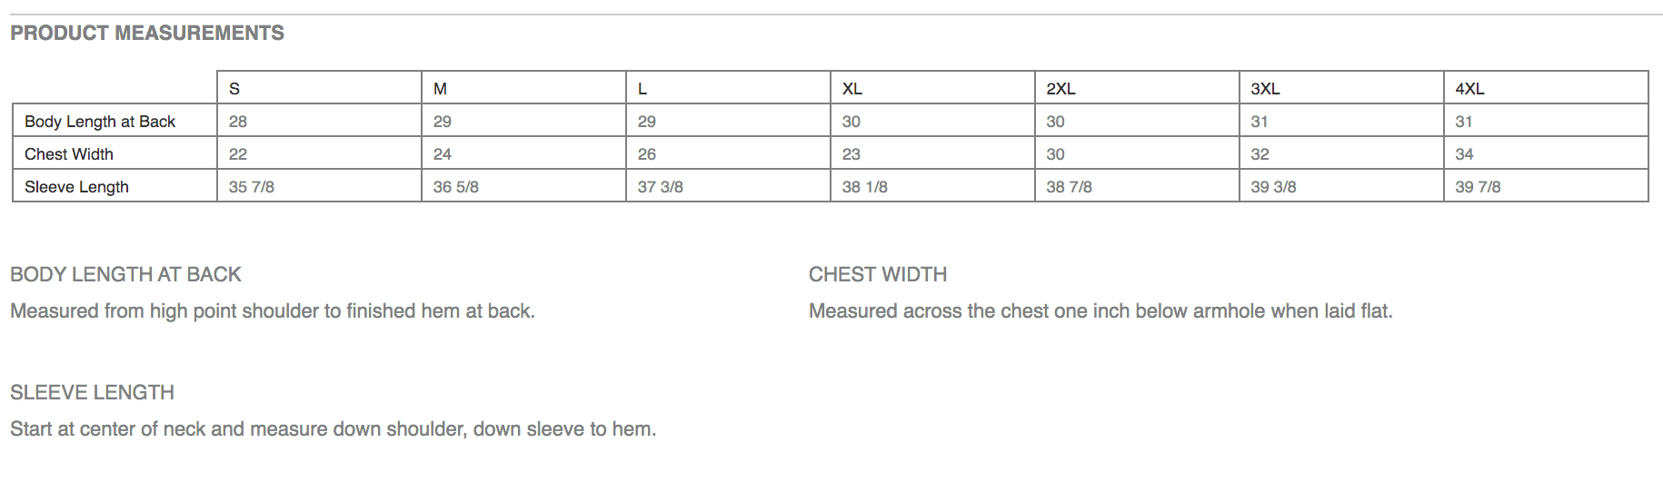Click the BODY LENGTH AT BACK section heading
Image resolution: width=1663 pixels, height=492 pixels.
coord(125,274)
